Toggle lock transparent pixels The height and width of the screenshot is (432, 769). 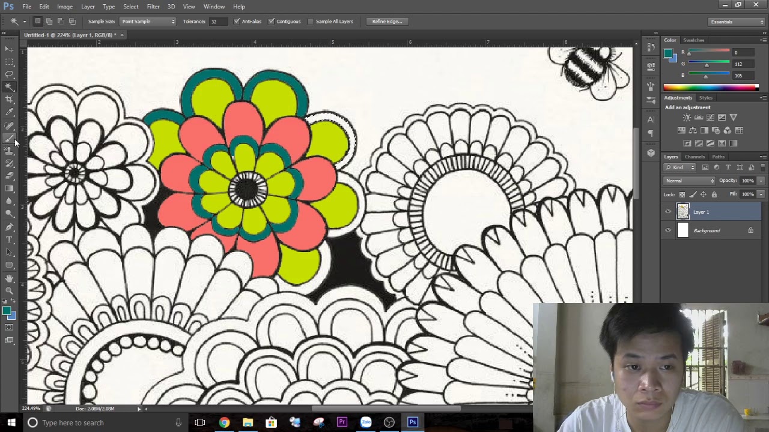682,194
